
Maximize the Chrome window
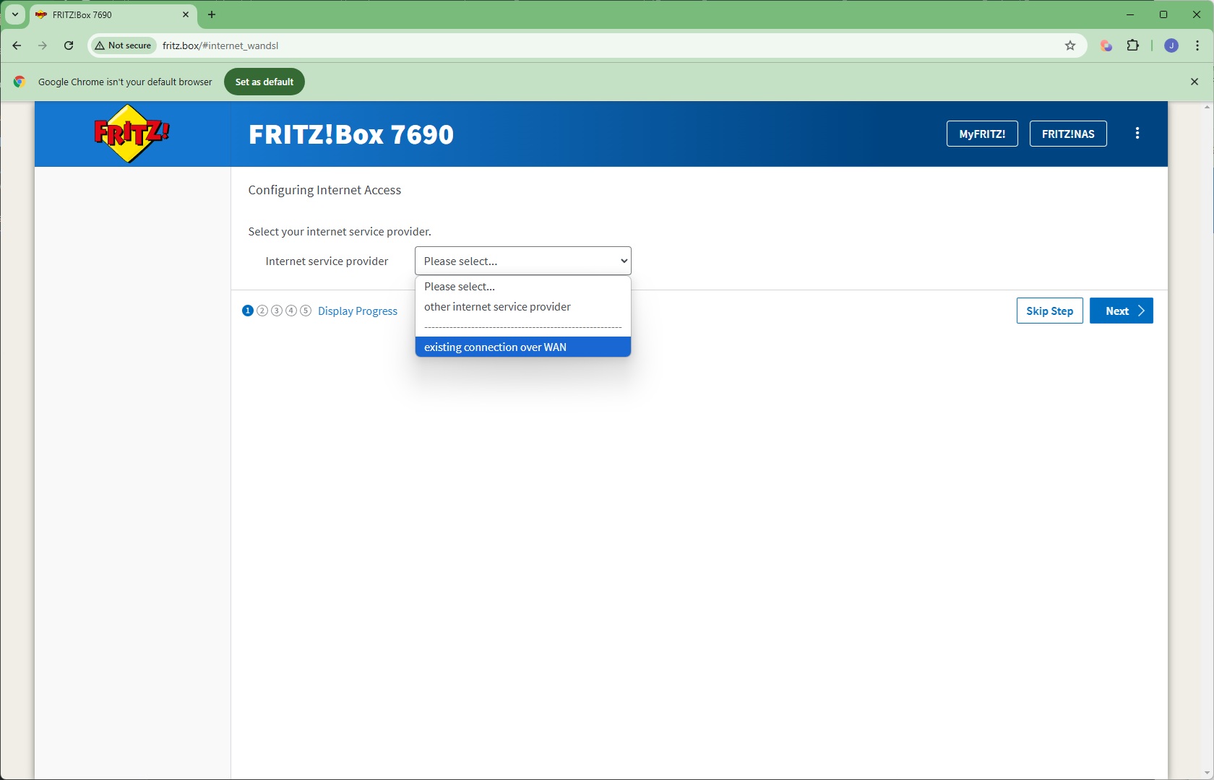pyautogui.click(x=1163, y=14)
